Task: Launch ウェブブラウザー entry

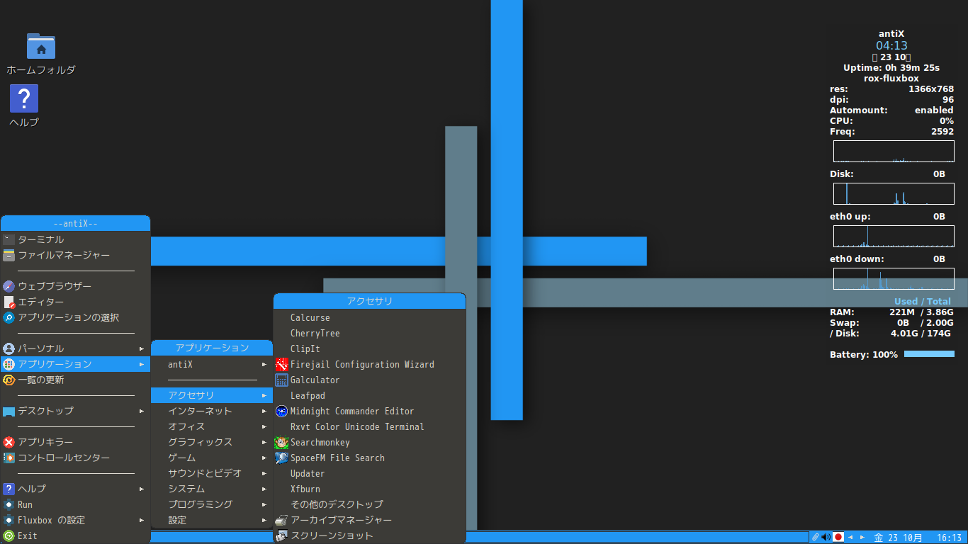Action: [75, 286]
